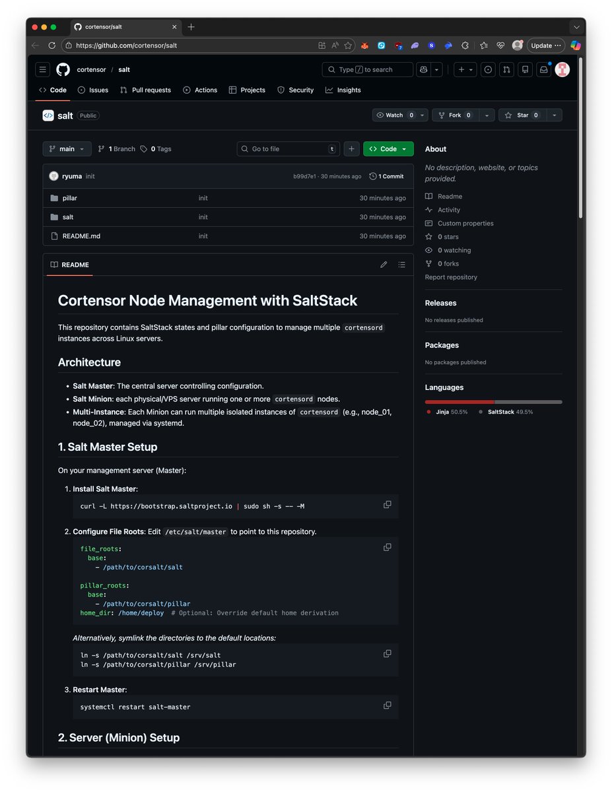Click the browser Update button
612x792 pixels.
point(546,46)
